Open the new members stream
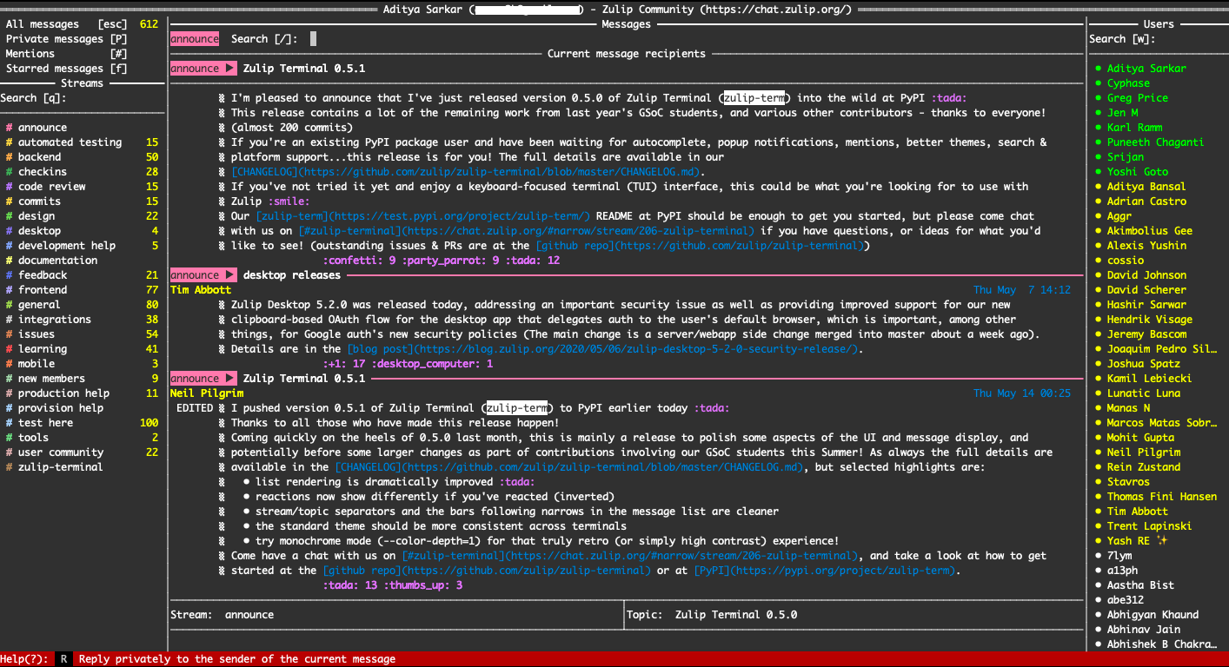1229x667 pixels. click(82, 379)
